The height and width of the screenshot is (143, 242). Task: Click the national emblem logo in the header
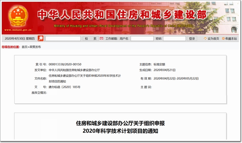click(x=18, y=16)
